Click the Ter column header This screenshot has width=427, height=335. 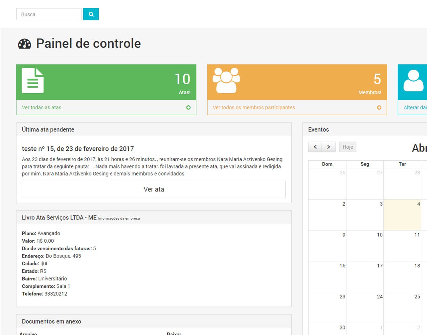[x=402, y=164]
